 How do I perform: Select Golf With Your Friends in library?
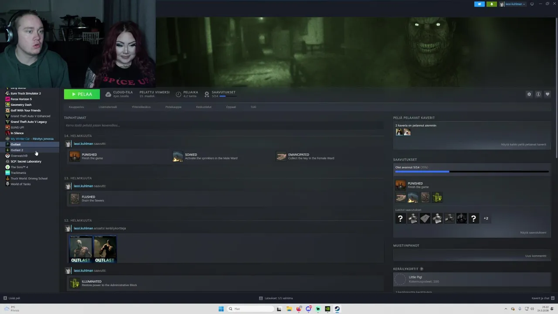point(25,110)
